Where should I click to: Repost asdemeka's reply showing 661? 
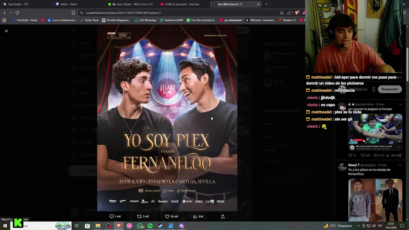(366, 155)
